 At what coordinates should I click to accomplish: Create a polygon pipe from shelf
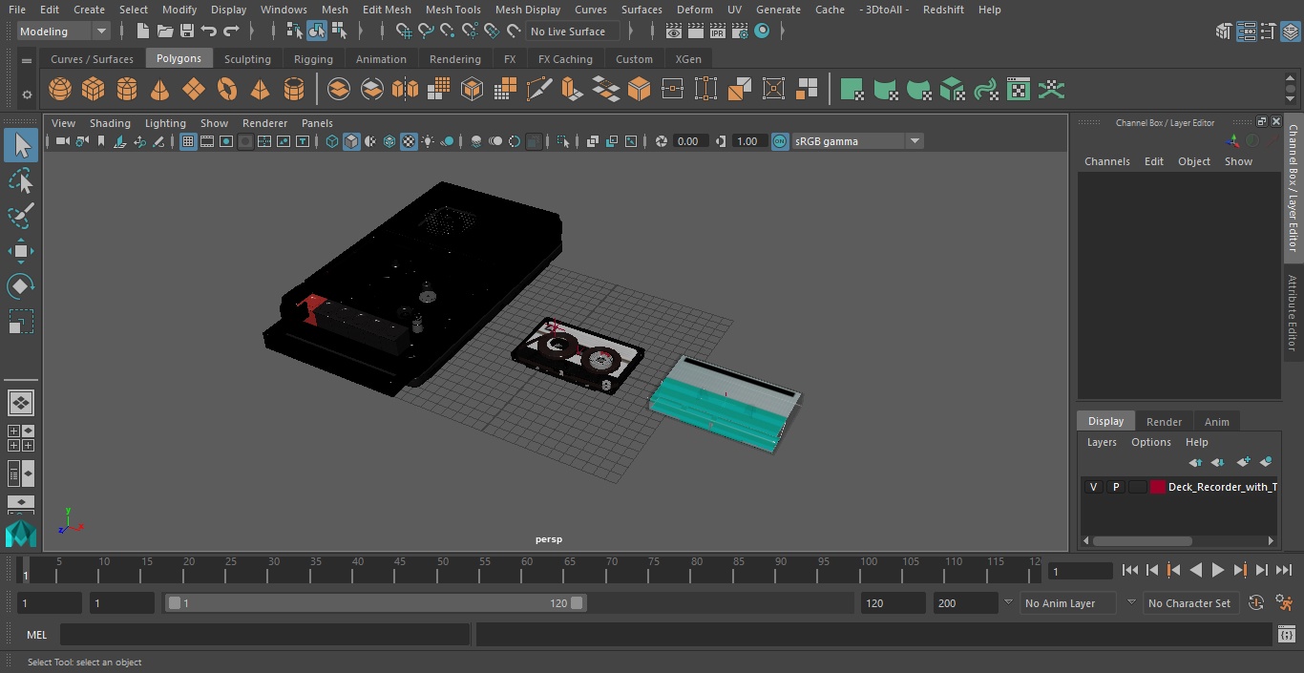(x=294, y=90)
